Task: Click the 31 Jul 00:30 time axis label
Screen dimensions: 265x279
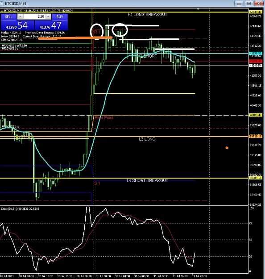Action: (x=103, y=276)
